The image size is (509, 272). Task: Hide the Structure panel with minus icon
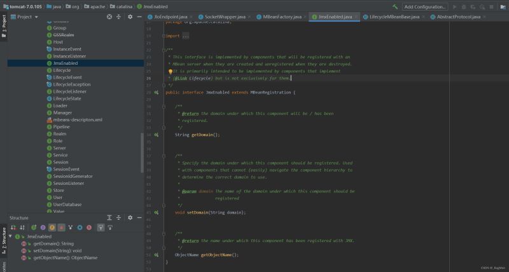pyautogui.click(x=139, y=218)
